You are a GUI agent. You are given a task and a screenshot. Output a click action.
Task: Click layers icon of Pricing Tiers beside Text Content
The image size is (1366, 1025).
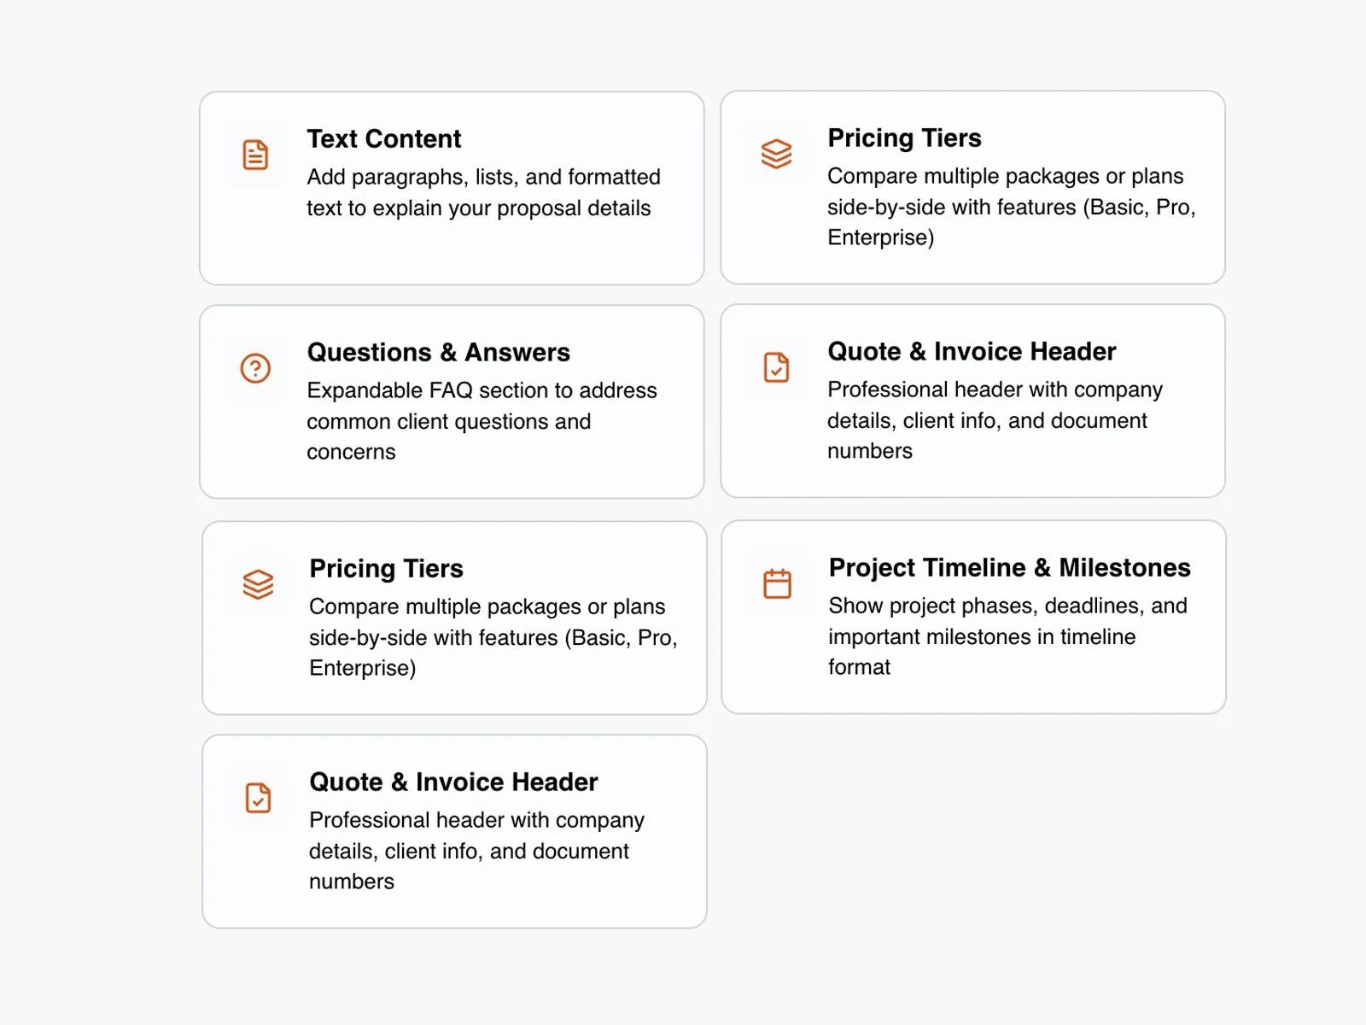click(x=776, y=154)
